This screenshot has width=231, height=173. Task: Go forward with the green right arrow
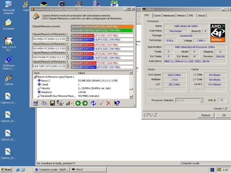tap(85, 103)
